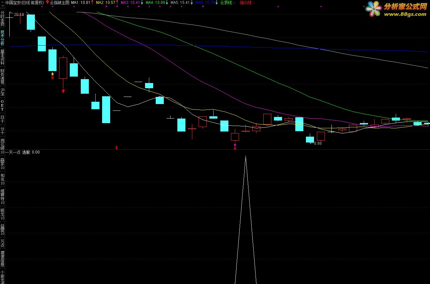Open the 沪深 sidebar tab

(3, 92)
